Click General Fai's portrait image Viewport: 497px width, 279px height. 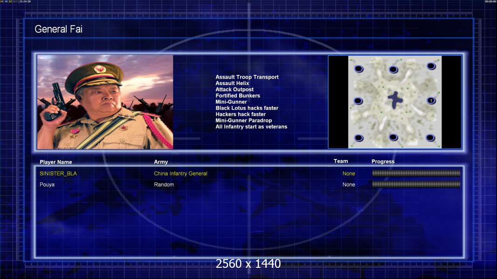105,102
